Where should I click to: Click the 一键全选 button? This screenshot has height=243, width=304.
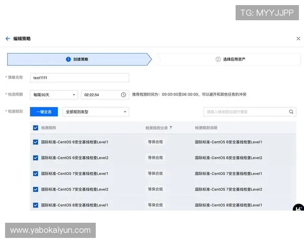point(44,112)
